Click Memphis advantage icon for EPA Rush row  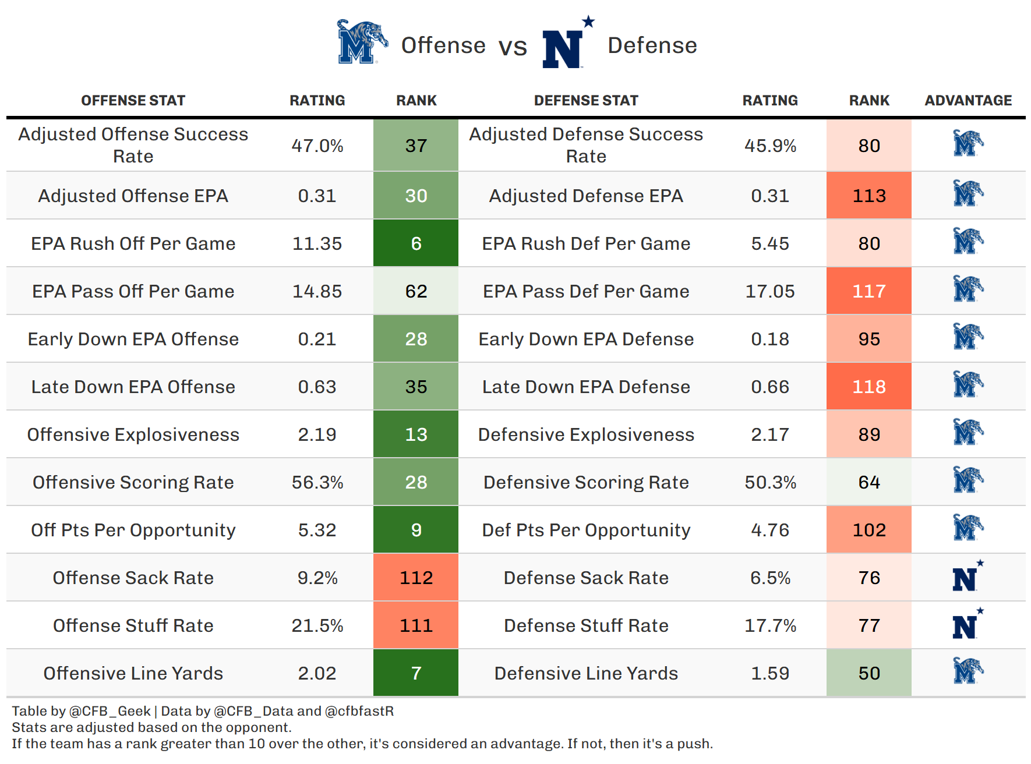pos(968,242)
